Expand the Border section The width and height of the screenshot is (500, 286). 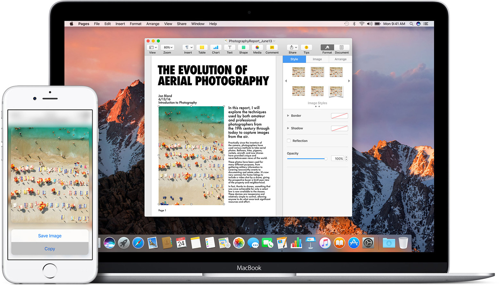(x=288, y=115)
